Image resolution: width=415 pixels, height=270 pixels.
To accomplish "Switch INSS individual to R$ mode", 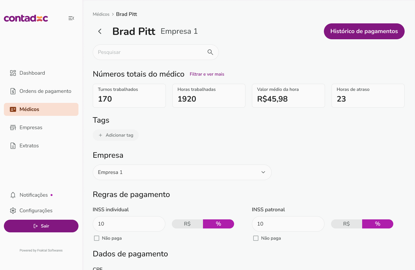I will tap(187, 224).
